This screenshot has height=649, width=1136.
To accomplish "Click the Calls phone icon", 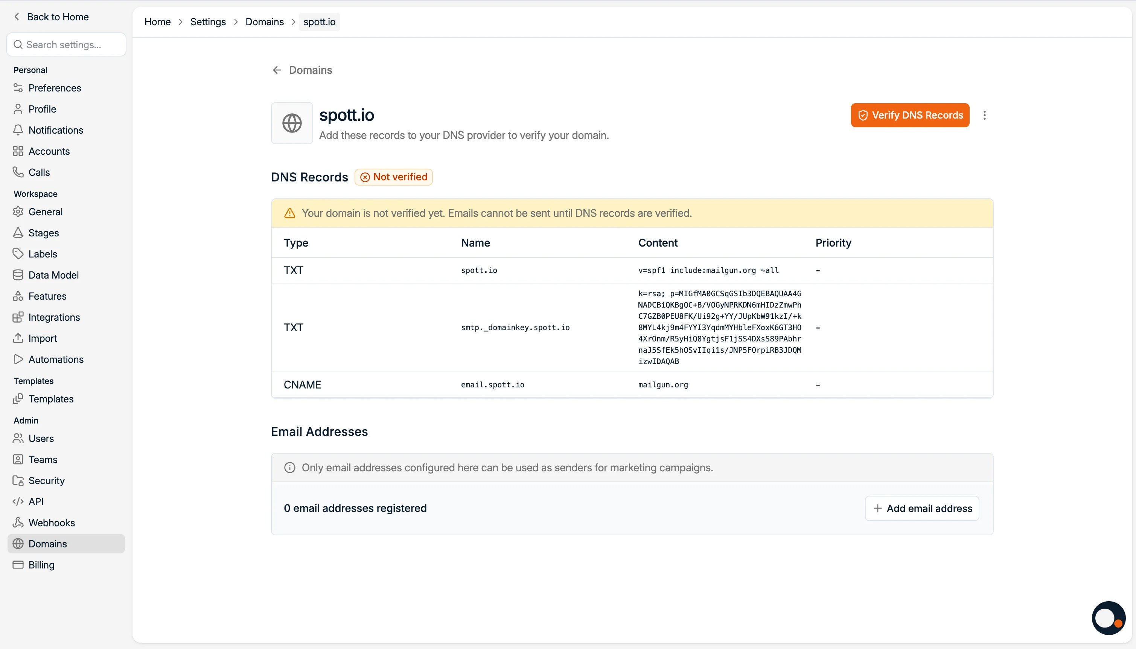I will point(18,172).
